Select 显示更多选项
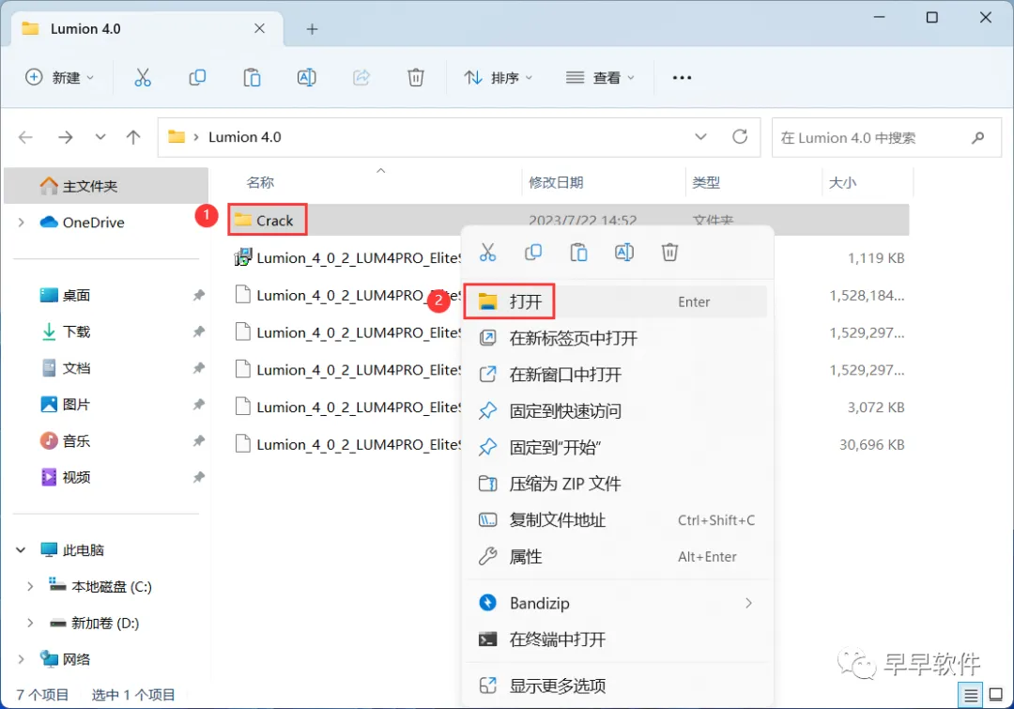The image size is (1014, 709). click(617, 686)
